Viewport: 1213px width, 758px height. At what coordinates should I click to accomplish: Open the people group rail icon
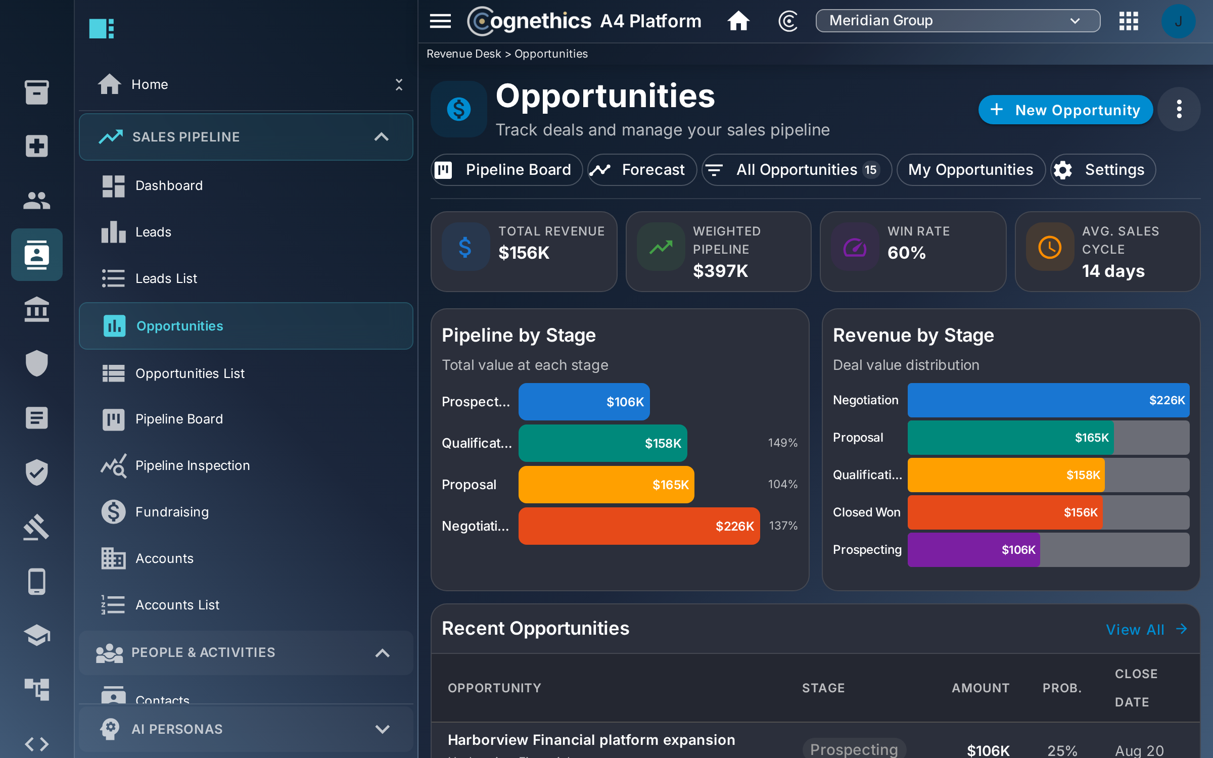pyautogui.click(x=37, y=201)
